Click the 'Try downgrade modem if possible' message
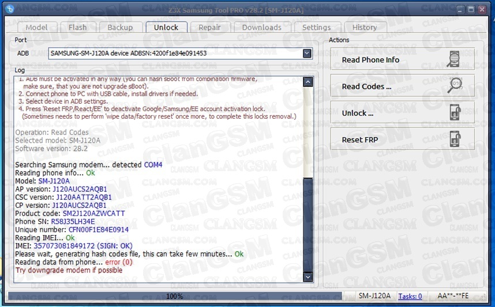495x307 pixels. pyautogui.click(x=69, y=271)
